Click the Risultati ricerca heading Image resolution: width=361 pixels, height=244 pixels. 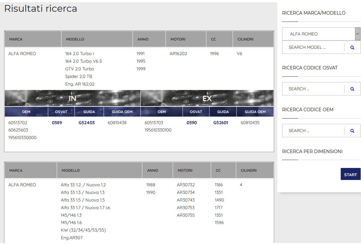click(x=41, y=9)
